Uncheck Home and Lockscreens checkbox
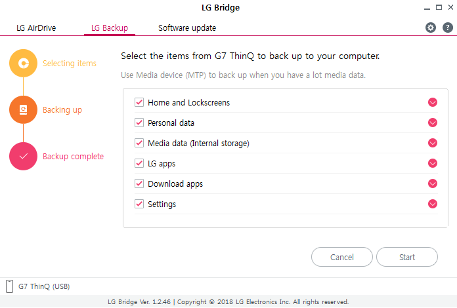Viewport: 457px width, 308px height. coord(139,102)
